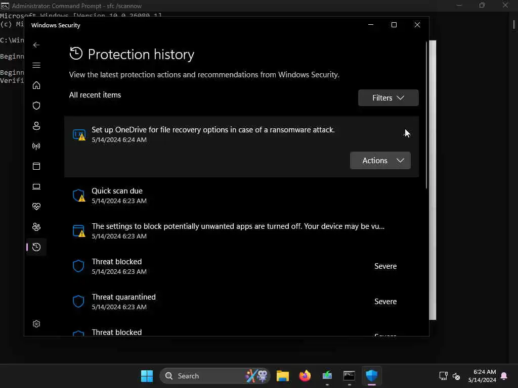This screenshot has width=518, height=388.
Task: Open Device security laptop icon
Action: coord(36,186)
